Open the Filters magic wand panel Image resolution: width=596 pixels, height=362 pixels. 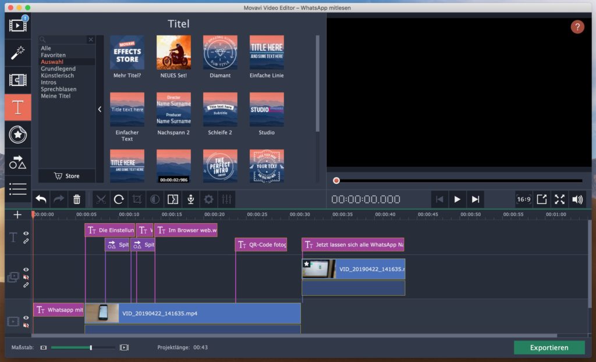pyautogui.click(x=18, y=53)
